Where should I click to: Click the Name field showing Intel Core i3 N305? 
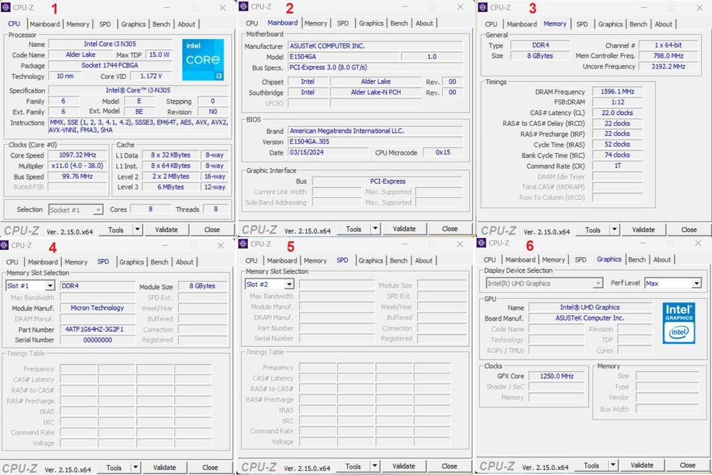(x=110, y=44)
